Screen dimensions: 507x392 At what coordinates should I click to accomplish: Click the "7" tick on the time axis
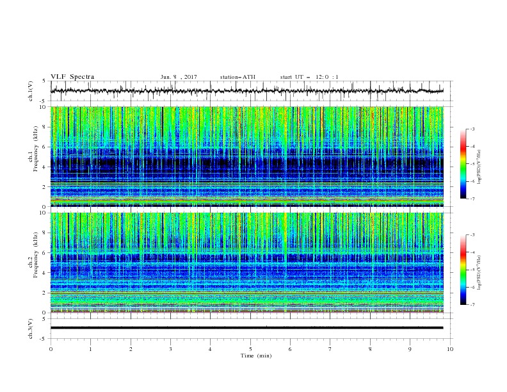point(330,349)
